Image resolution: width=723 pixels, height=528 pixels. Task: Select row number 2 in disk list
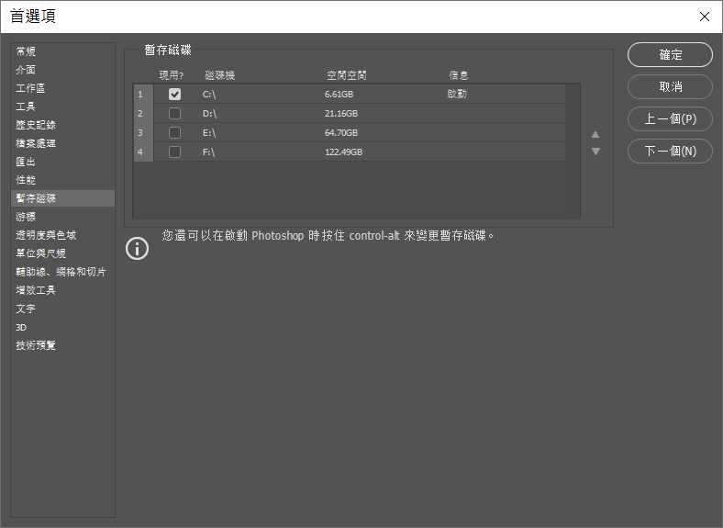pyautogui.click(x=143, y=114)
